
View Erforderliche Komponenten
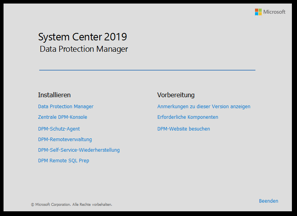coord(188,117)
